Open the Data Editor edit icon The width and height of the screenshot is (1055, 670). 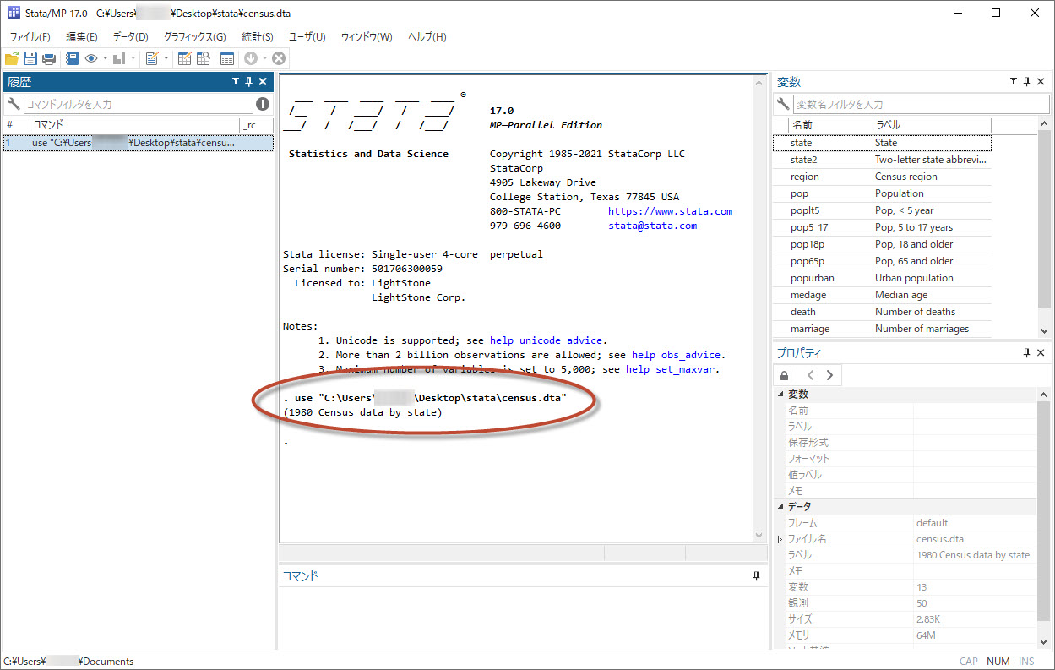coord(185,58)
